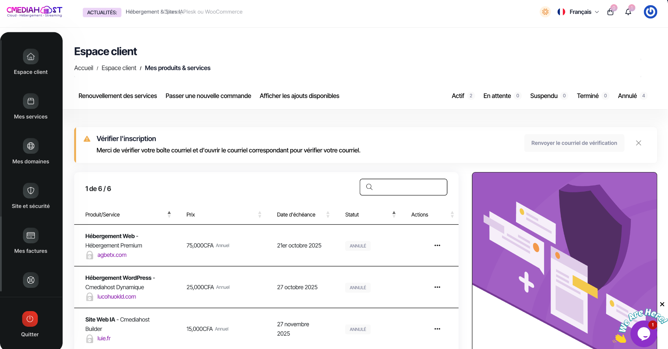This screenshot has height=349, width=668.
Task: Click the lock icon beside agbetx.com
Action: (x=89, y=255)
